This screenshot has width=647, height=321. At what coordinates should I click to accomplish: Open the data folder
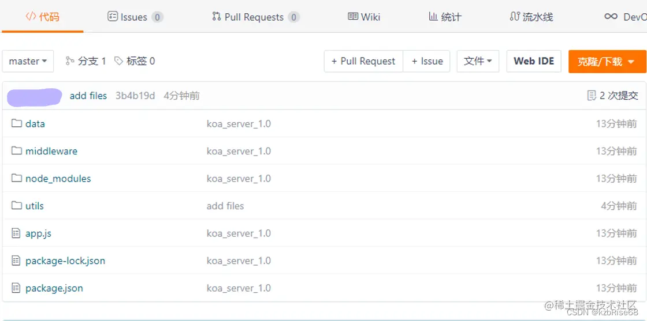point(35,123)
